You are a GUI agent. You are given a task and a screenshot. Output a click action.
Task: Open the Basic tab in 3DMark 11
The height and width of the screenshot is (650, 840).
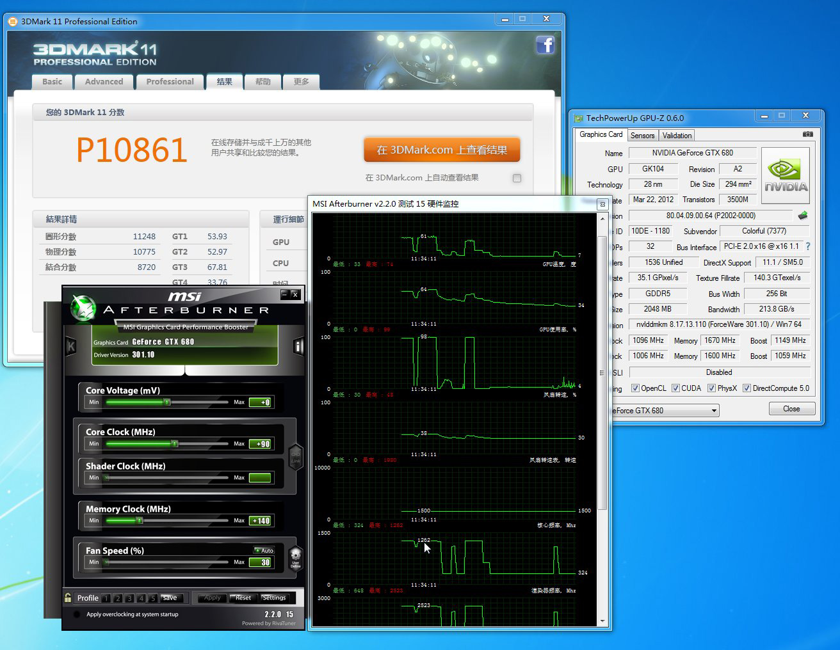(52, 82)
